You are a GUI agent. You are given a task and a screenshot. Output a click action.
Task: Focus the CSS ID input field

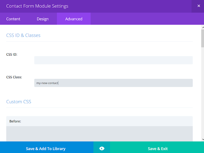click(x=113, y=60)
